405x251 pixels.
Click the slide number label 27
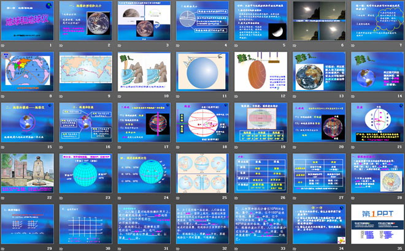point(341,198)
